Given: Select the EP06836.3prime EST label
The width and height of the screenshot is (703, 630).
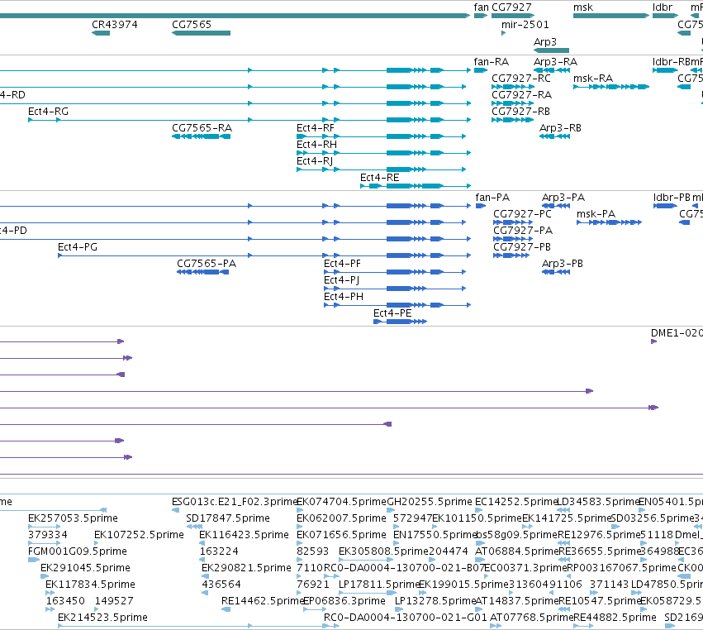Looking at the screenshot, I should click(344, 601).
